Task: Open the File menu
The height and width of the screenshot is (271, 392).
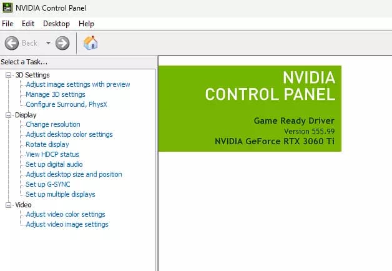Action: click(7, 24)
